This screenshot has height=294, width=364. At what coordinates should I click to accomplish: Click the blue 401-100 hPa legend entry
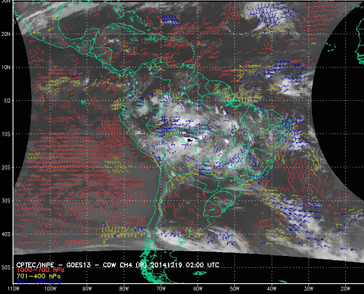coord(38,281)
